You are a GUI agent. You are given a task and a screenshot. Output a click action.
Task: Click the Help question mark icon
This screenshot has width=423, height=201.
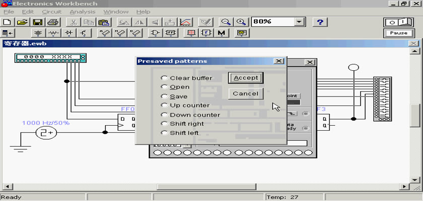320,22
